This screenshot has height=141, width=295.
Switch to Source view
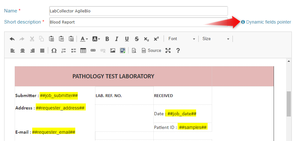pyautogui.click(x=151, y=51)
